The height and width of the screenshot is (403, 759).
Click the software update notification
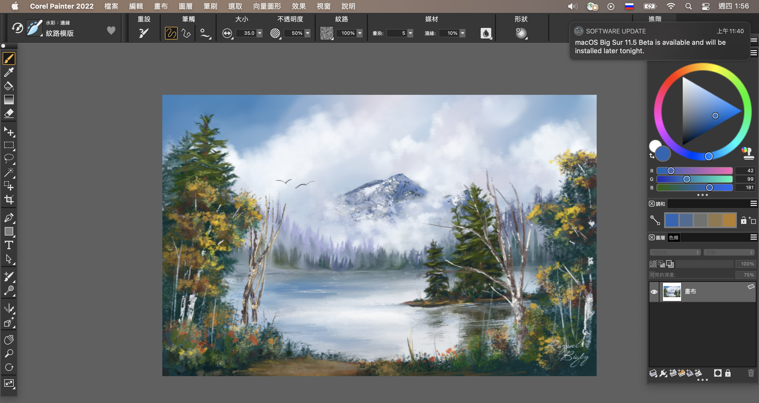(659, 41)
